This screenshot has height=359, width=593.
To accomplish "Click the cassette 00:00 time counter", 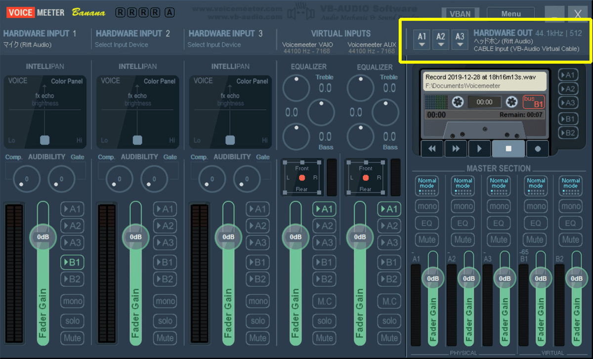I will (x=484, y=102).
